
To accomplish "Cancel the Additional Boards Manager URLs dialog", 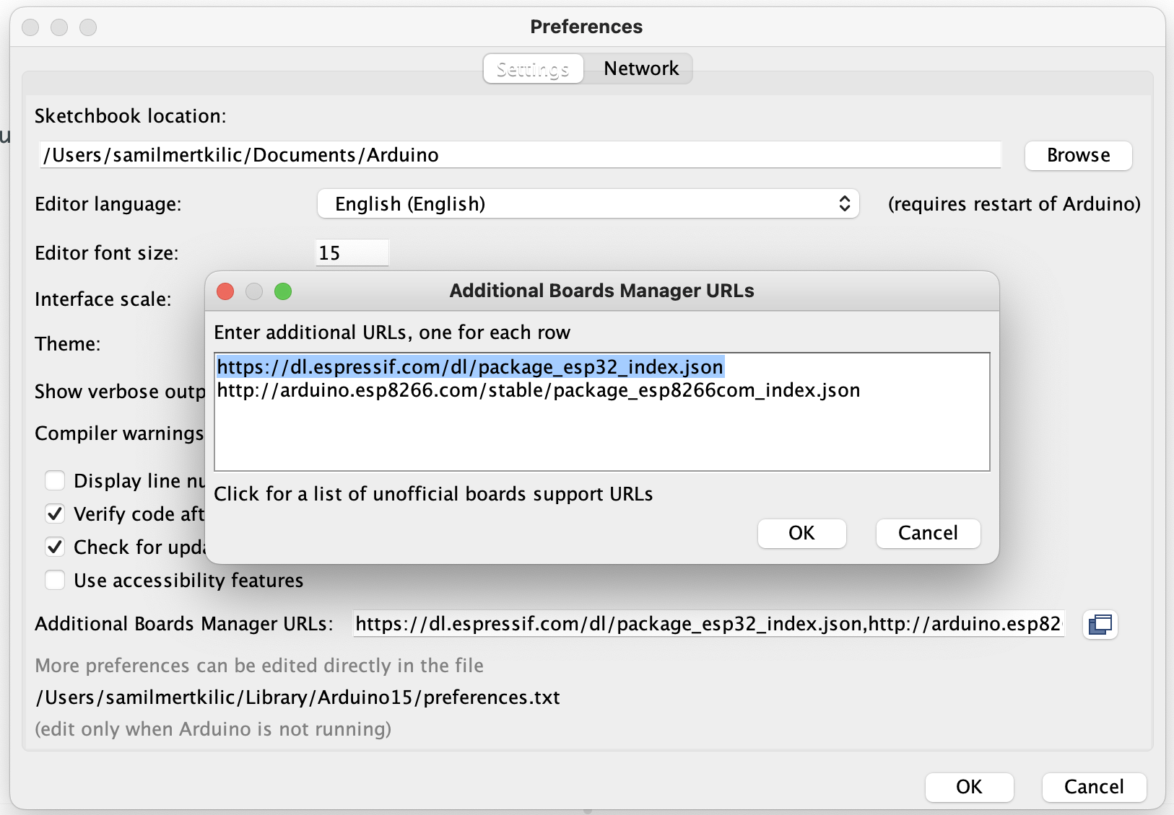I will (x=927, y=533).
